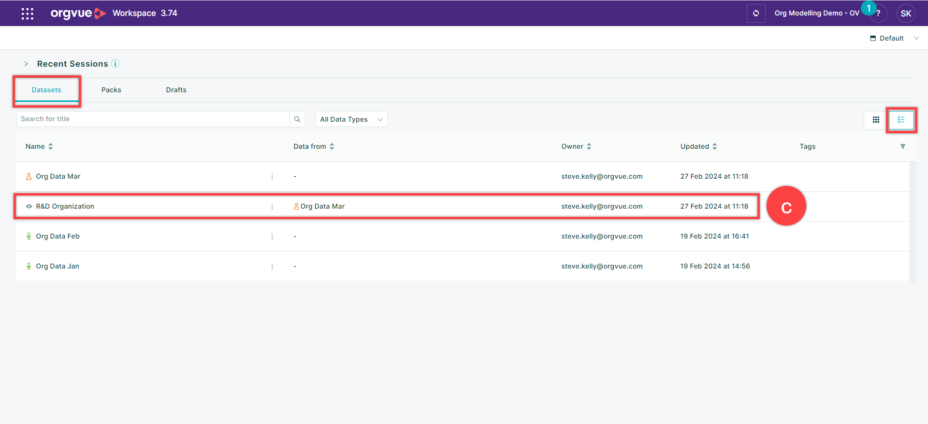The height and width of the screenshot is (424, 928).
Task: Sort by the Owner column arrows
Action: 589,146
